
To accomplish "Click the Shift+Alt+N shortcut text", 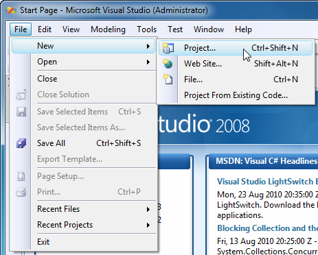I will point(276,64).
